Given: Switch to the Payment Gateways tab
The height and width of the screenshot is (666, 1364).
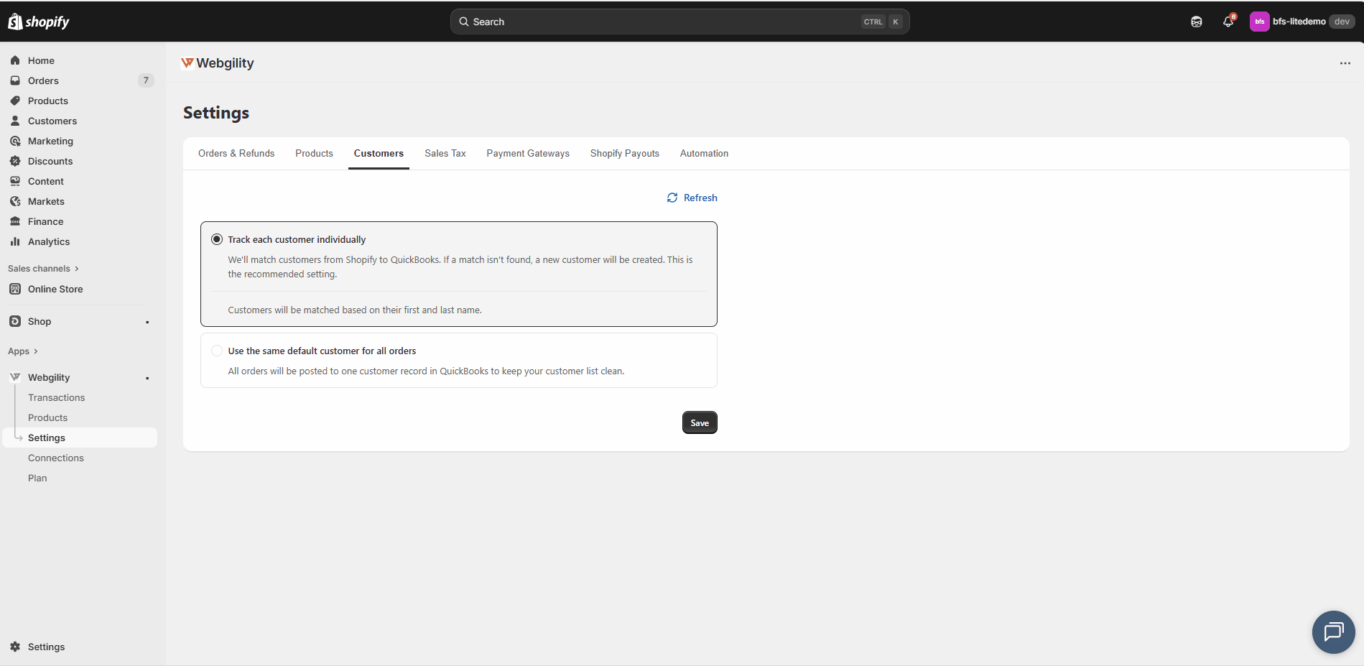Looking at the screenshot, I should pyautogui.click(x=527, y=154).
